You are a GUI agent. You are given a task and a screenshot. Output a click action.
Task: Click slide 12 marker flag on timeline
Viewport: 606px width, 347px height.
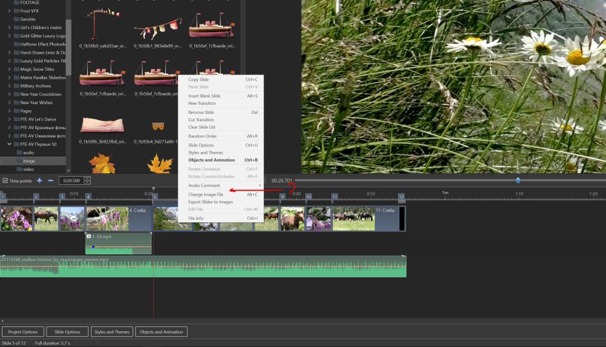[401, 197]
